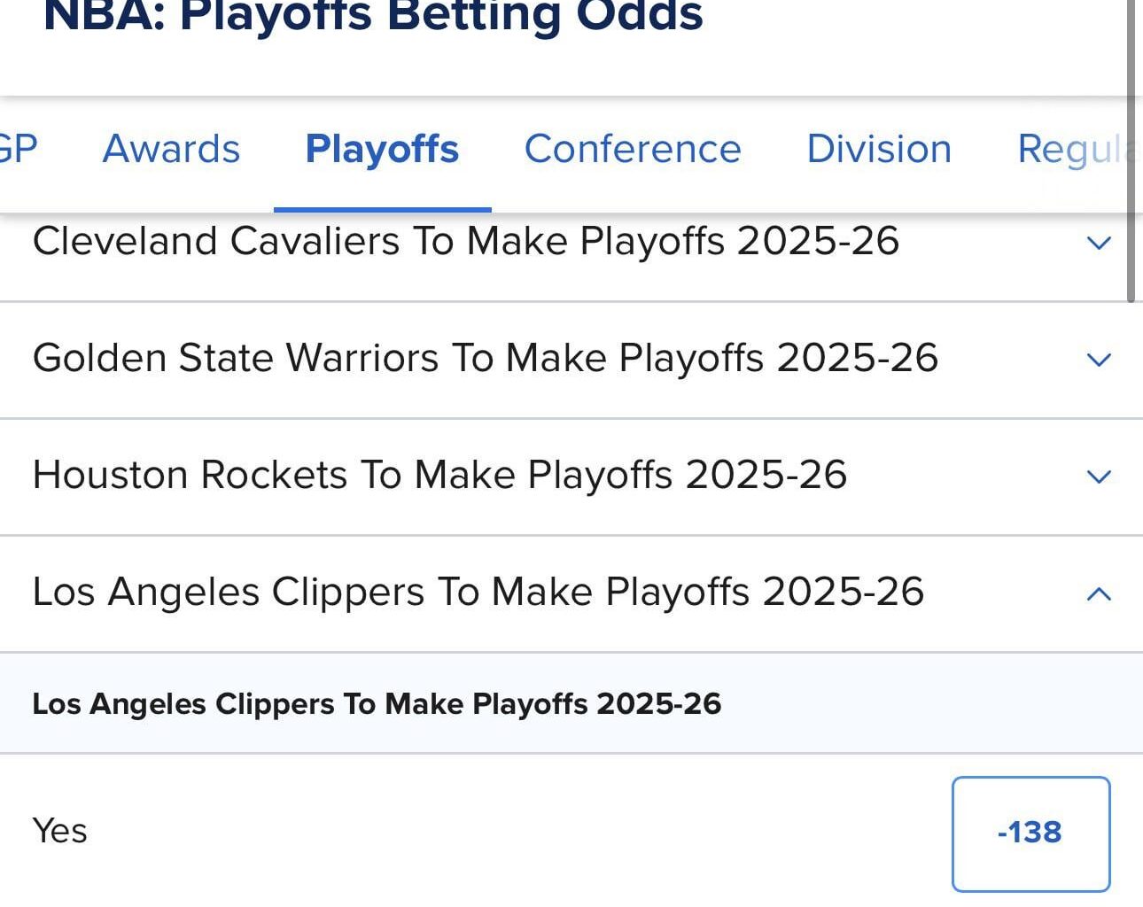Screen dimensions: 1143x907
Task: Click the partially visible GP tab
Action: click(x=18, y=149)
